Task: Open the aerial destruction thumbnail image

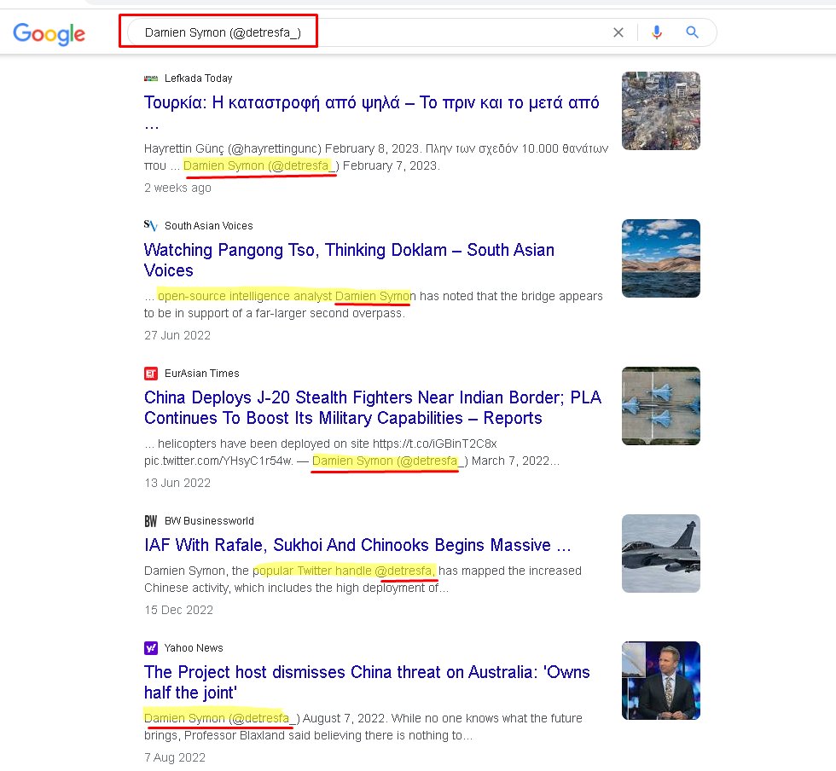Action: 660,111
